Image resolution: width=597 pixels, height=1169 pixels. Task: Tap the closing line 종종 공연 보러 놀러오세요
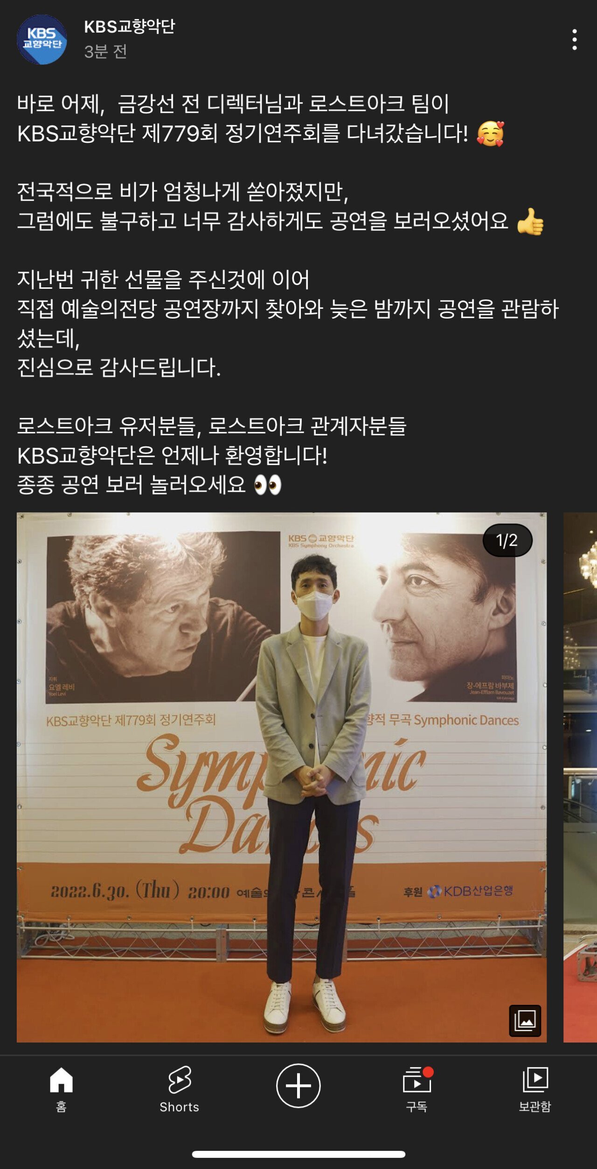coord(132,485)
